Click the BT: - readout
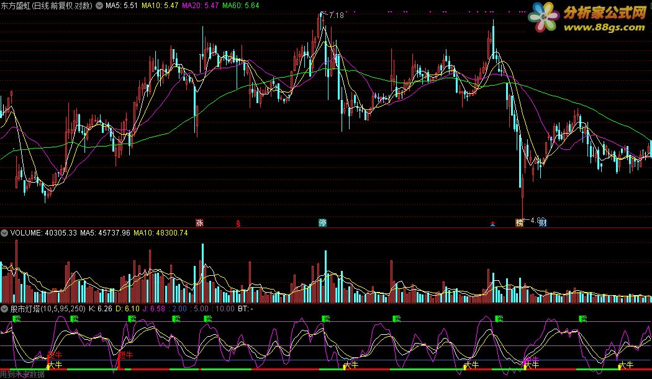 pos(245,309)
